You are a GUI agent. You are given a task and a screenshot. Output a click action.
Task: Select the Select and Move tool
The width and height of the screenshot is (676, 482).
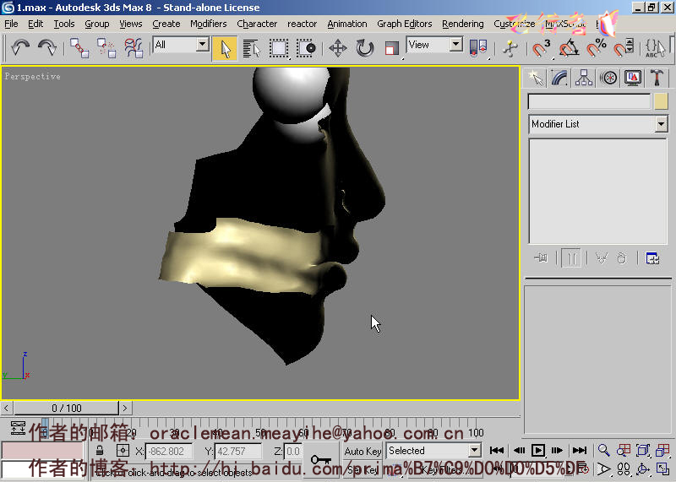(337, 48)
